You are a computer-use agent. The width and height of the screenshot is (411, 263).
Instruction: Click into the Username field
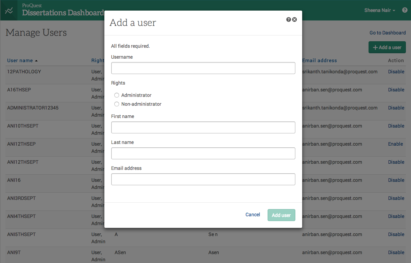[x=203, y=68]
